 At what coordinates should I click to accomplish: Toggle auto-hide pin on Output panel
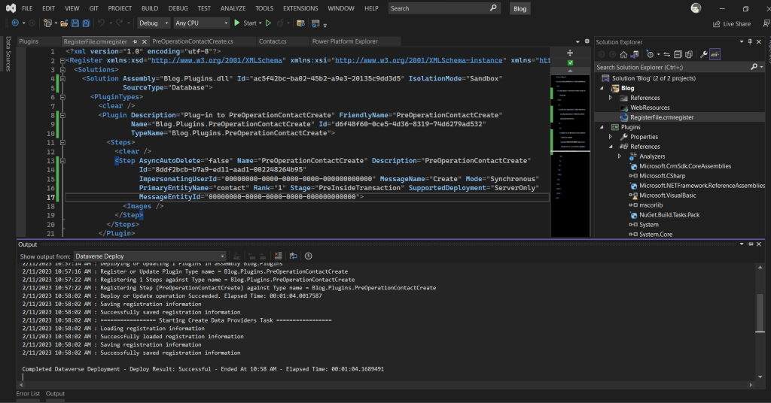coord(751,244)
